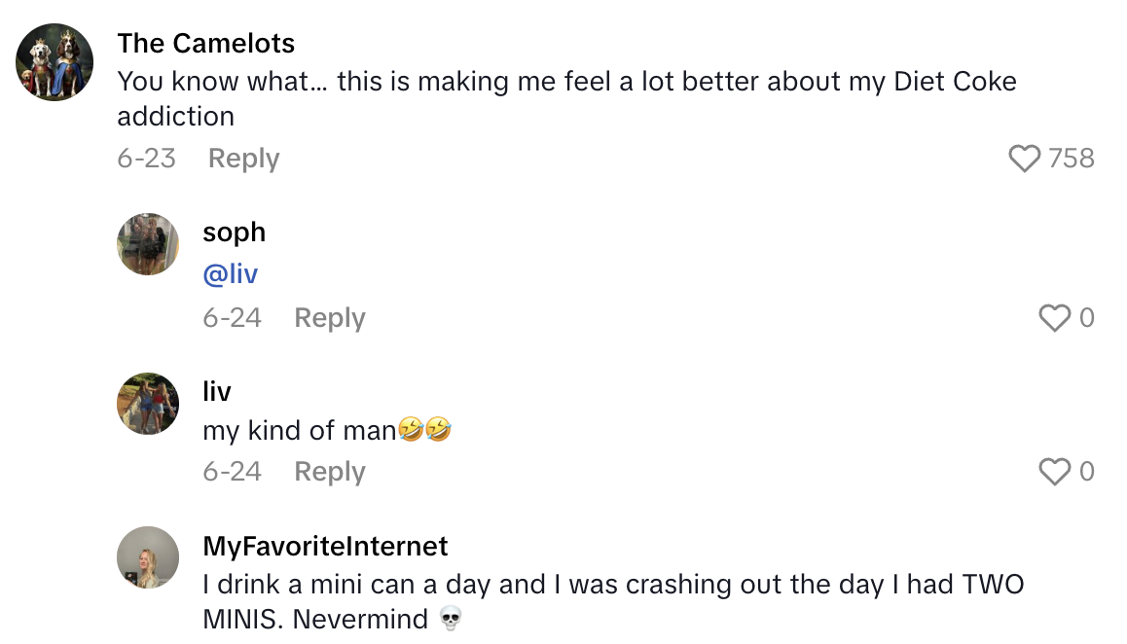
Task: Select the 6-23 date on top comment
Action: (x=147, y=158)
